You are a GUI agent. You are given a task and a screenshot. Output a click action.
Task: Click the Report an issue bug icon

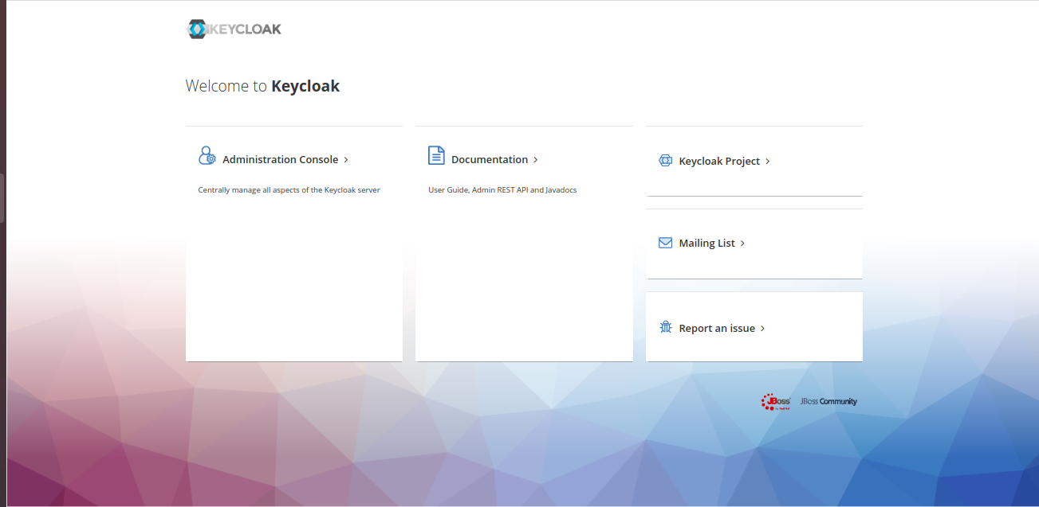(x=665, y=326)
